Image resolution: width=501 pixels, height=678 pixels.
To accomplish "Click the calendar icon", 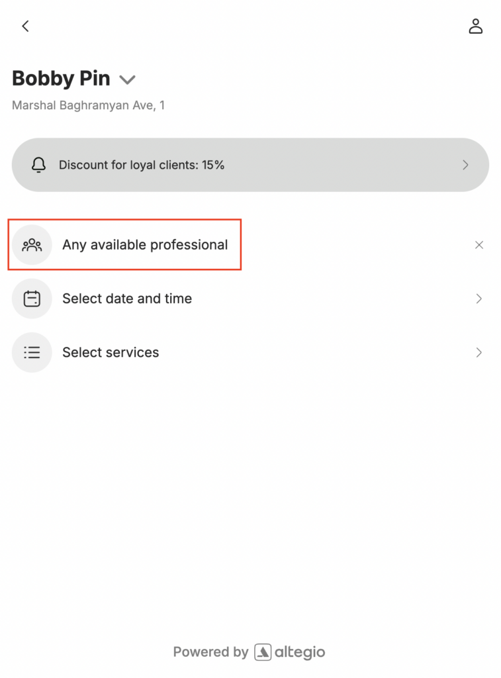I will coord(32,299).
